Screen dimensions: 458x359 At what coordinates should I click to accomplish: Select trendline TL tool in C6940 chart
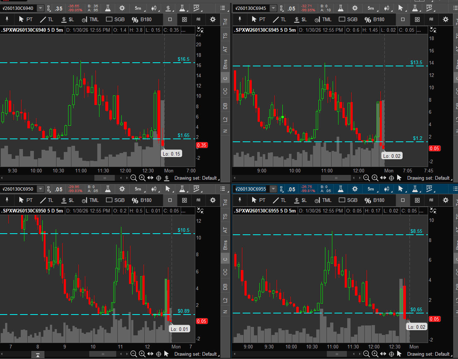coord(46,19)
